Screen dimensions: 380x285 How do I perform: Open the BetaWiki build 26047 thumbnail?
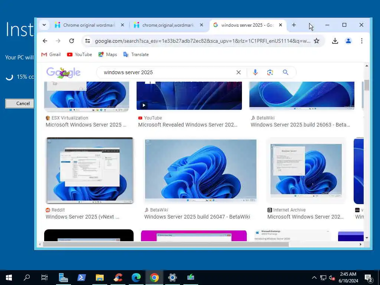point(200,171)
